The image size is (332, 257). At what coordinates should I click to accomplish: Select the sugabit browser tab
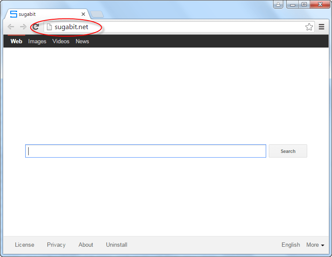[x=47, y=14]
